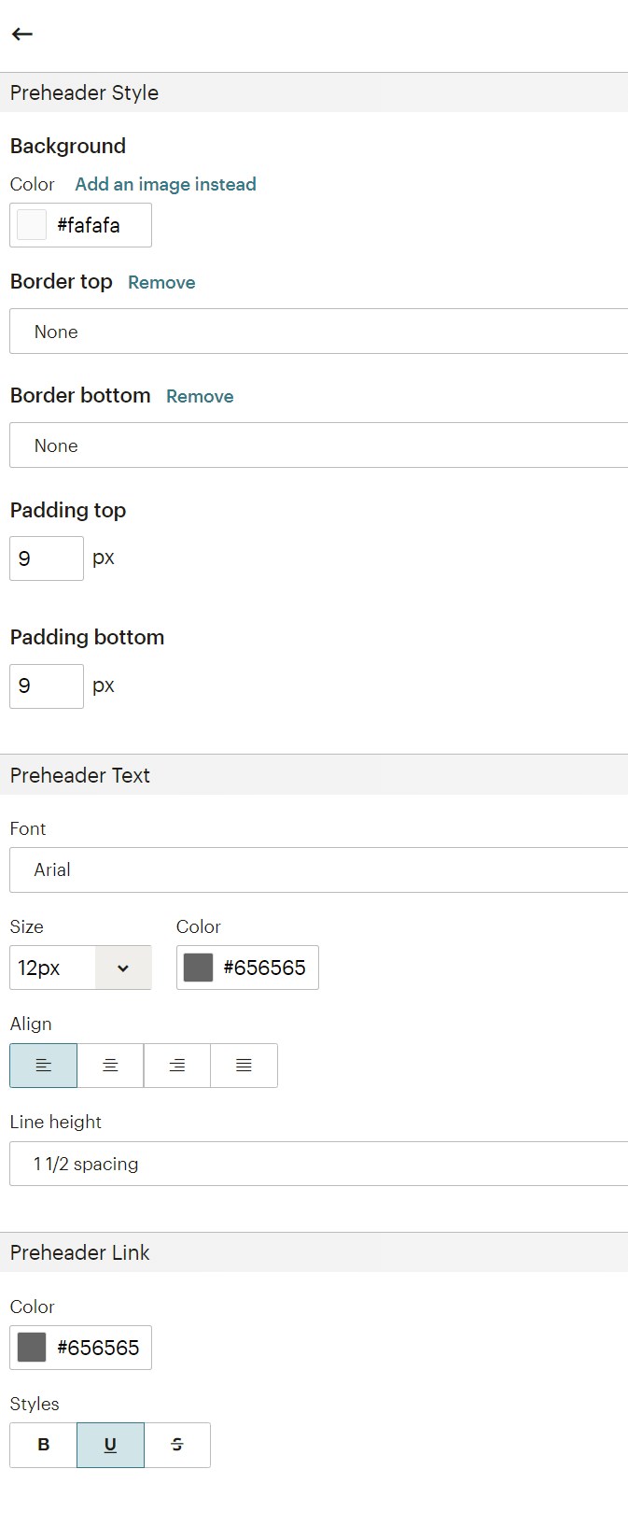Open the #fafafa background color swatch
628x1540 pixels.
click(x=32, y=225)
